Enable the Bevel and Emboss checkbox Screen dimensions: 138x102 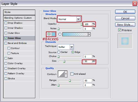(6, 43)
